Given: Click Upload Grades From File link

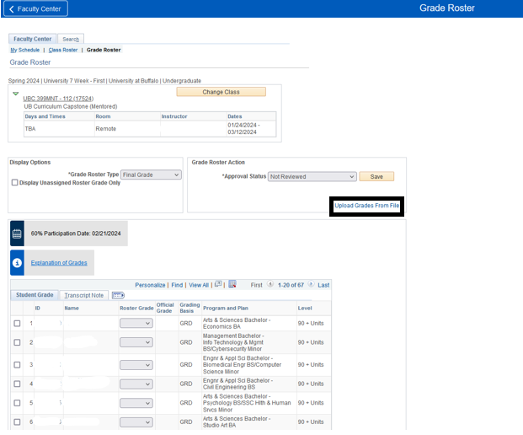Looking at the screenshot, I should tap(366, 206).
